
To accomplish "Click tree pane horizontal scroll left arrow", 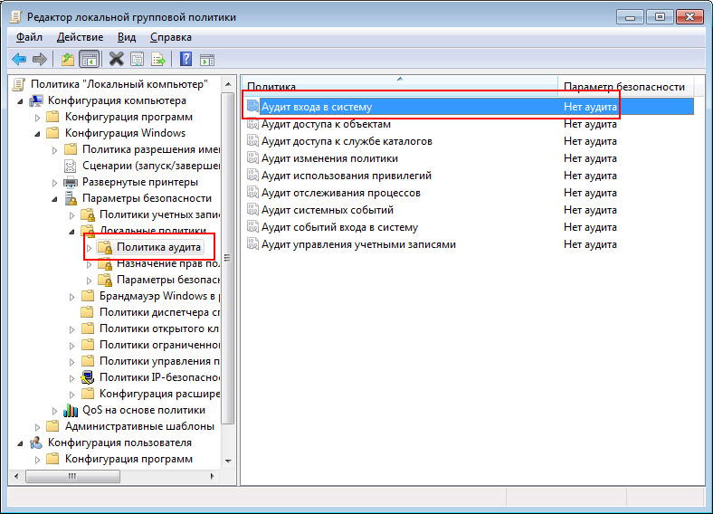I will point(17,476).
